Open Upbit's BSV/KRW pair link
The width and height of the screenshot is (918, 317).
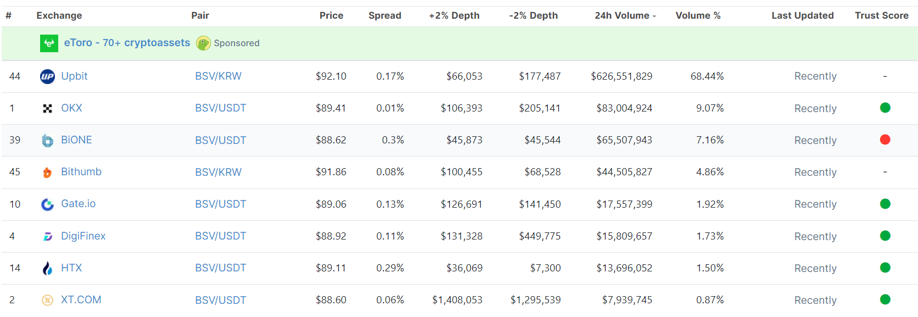(x=218, y=76)
